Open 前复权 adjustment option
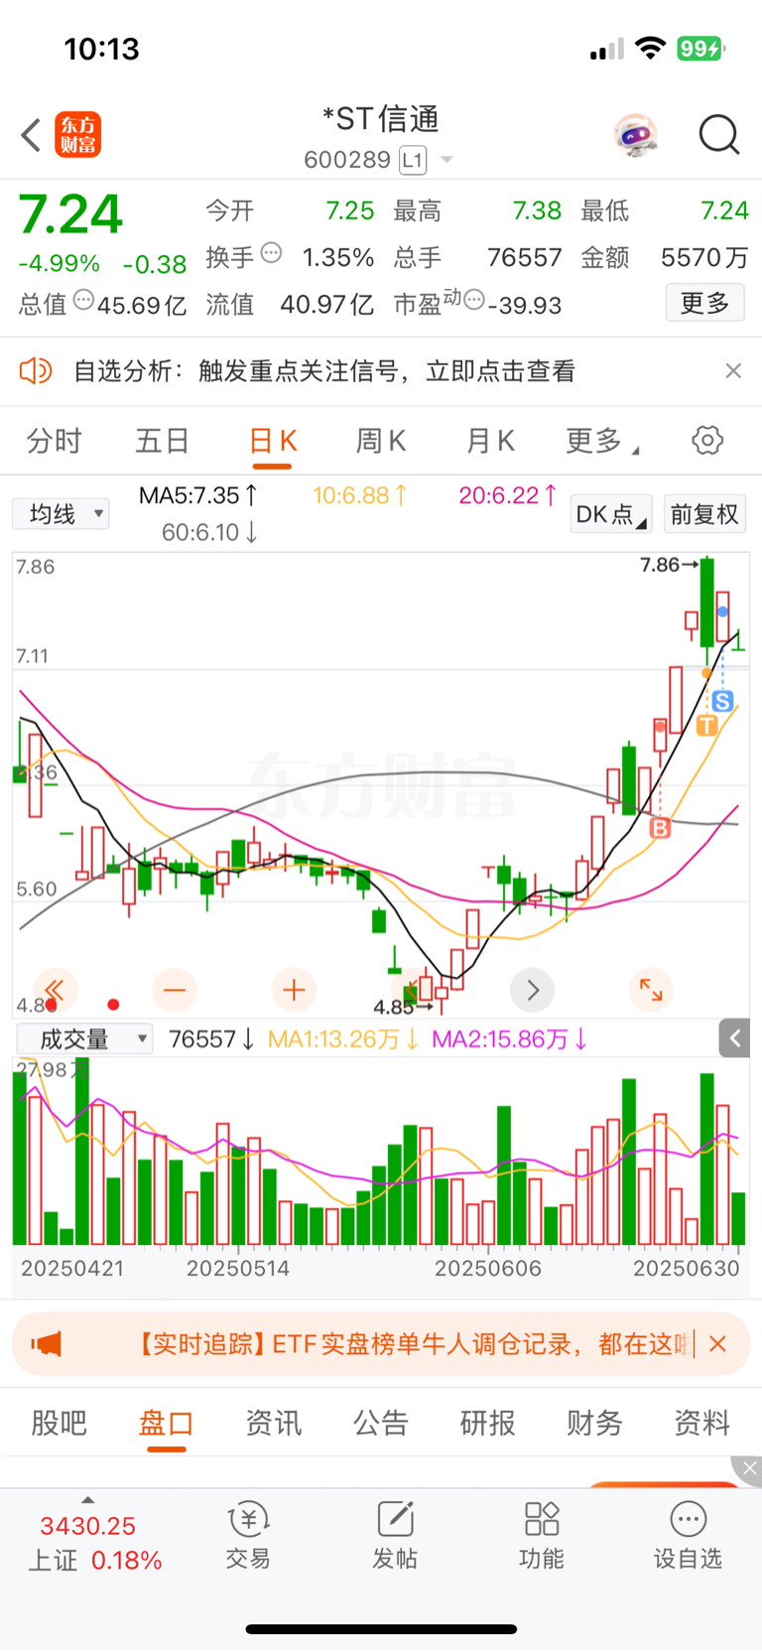The width and height of the screenshot is (762, 1651). point(704,514)
